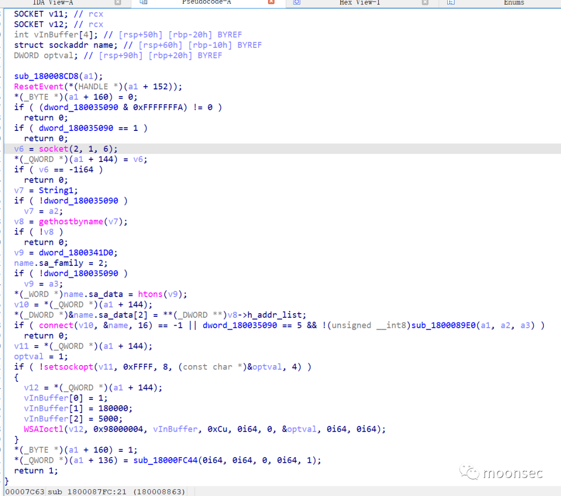Select the 0x98000004 constant in WSAIoctl

(x=118, y=429)
